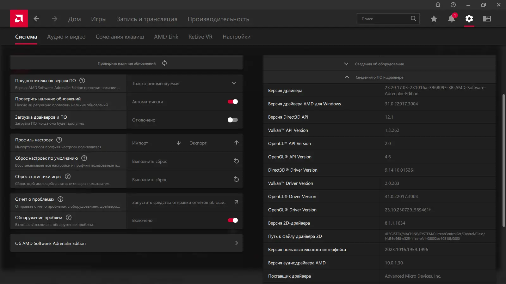Image resolution: width=506 pixels, height=284 pixels.
Task: Open the notifications bell
Action: click(x=451, y=19)
